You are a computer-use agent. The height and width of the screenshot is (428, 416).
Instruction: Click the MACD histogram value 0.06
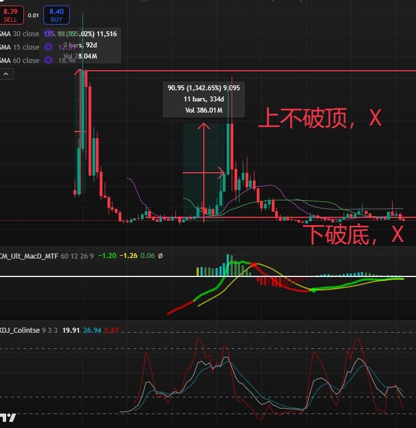tap(148, 256)
